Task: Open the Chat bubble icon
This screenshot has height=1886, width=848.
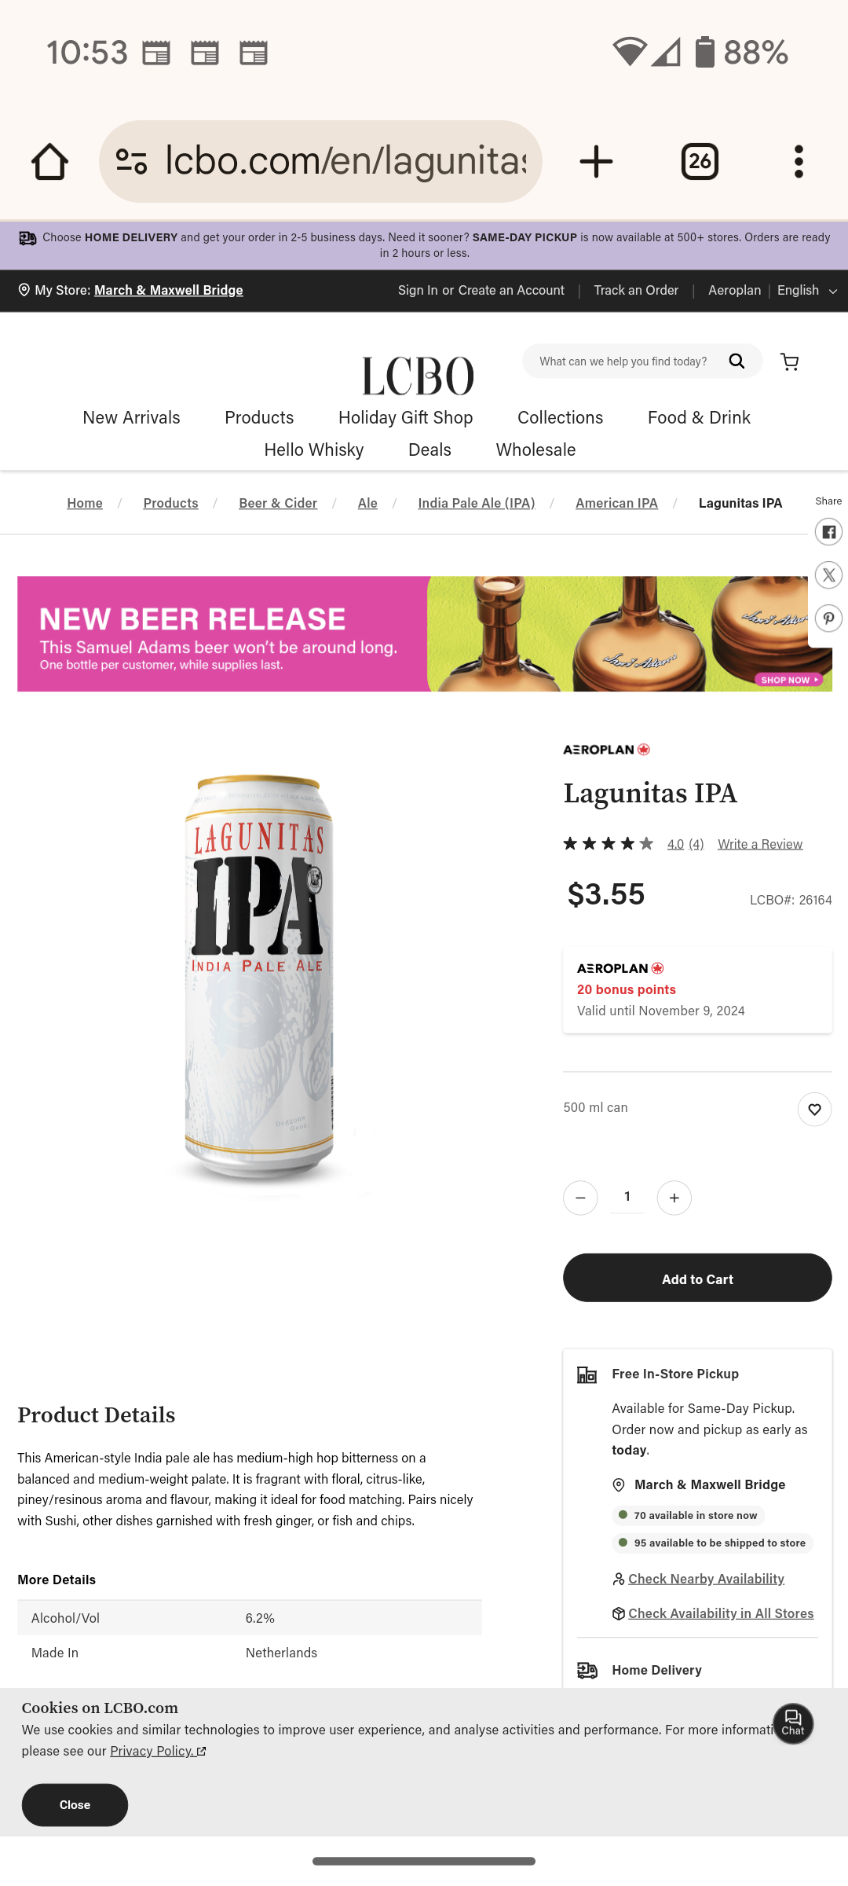Action: tap(793, 1723)
